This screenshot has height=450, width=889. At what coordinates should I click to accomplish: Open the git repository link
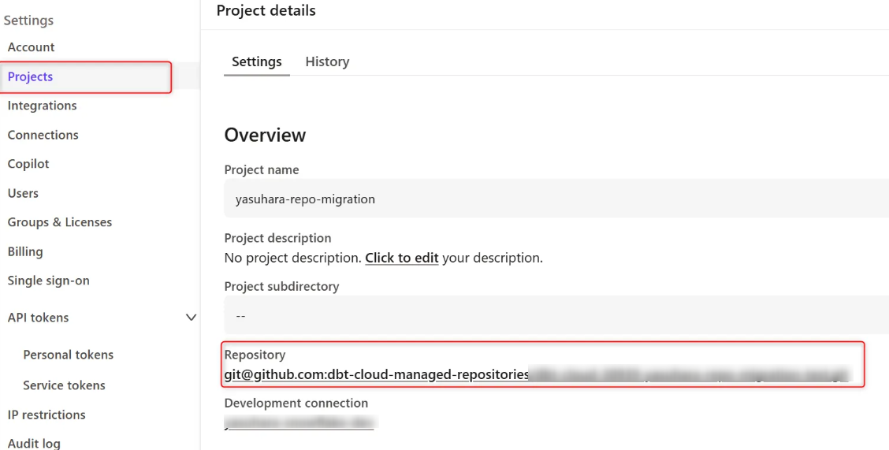coord(377,374)
